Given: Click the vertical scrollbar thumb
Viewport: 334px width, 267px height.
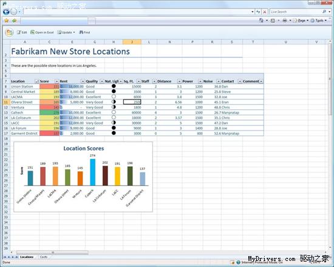Looking at the screenshot, I should coord(330,79).
